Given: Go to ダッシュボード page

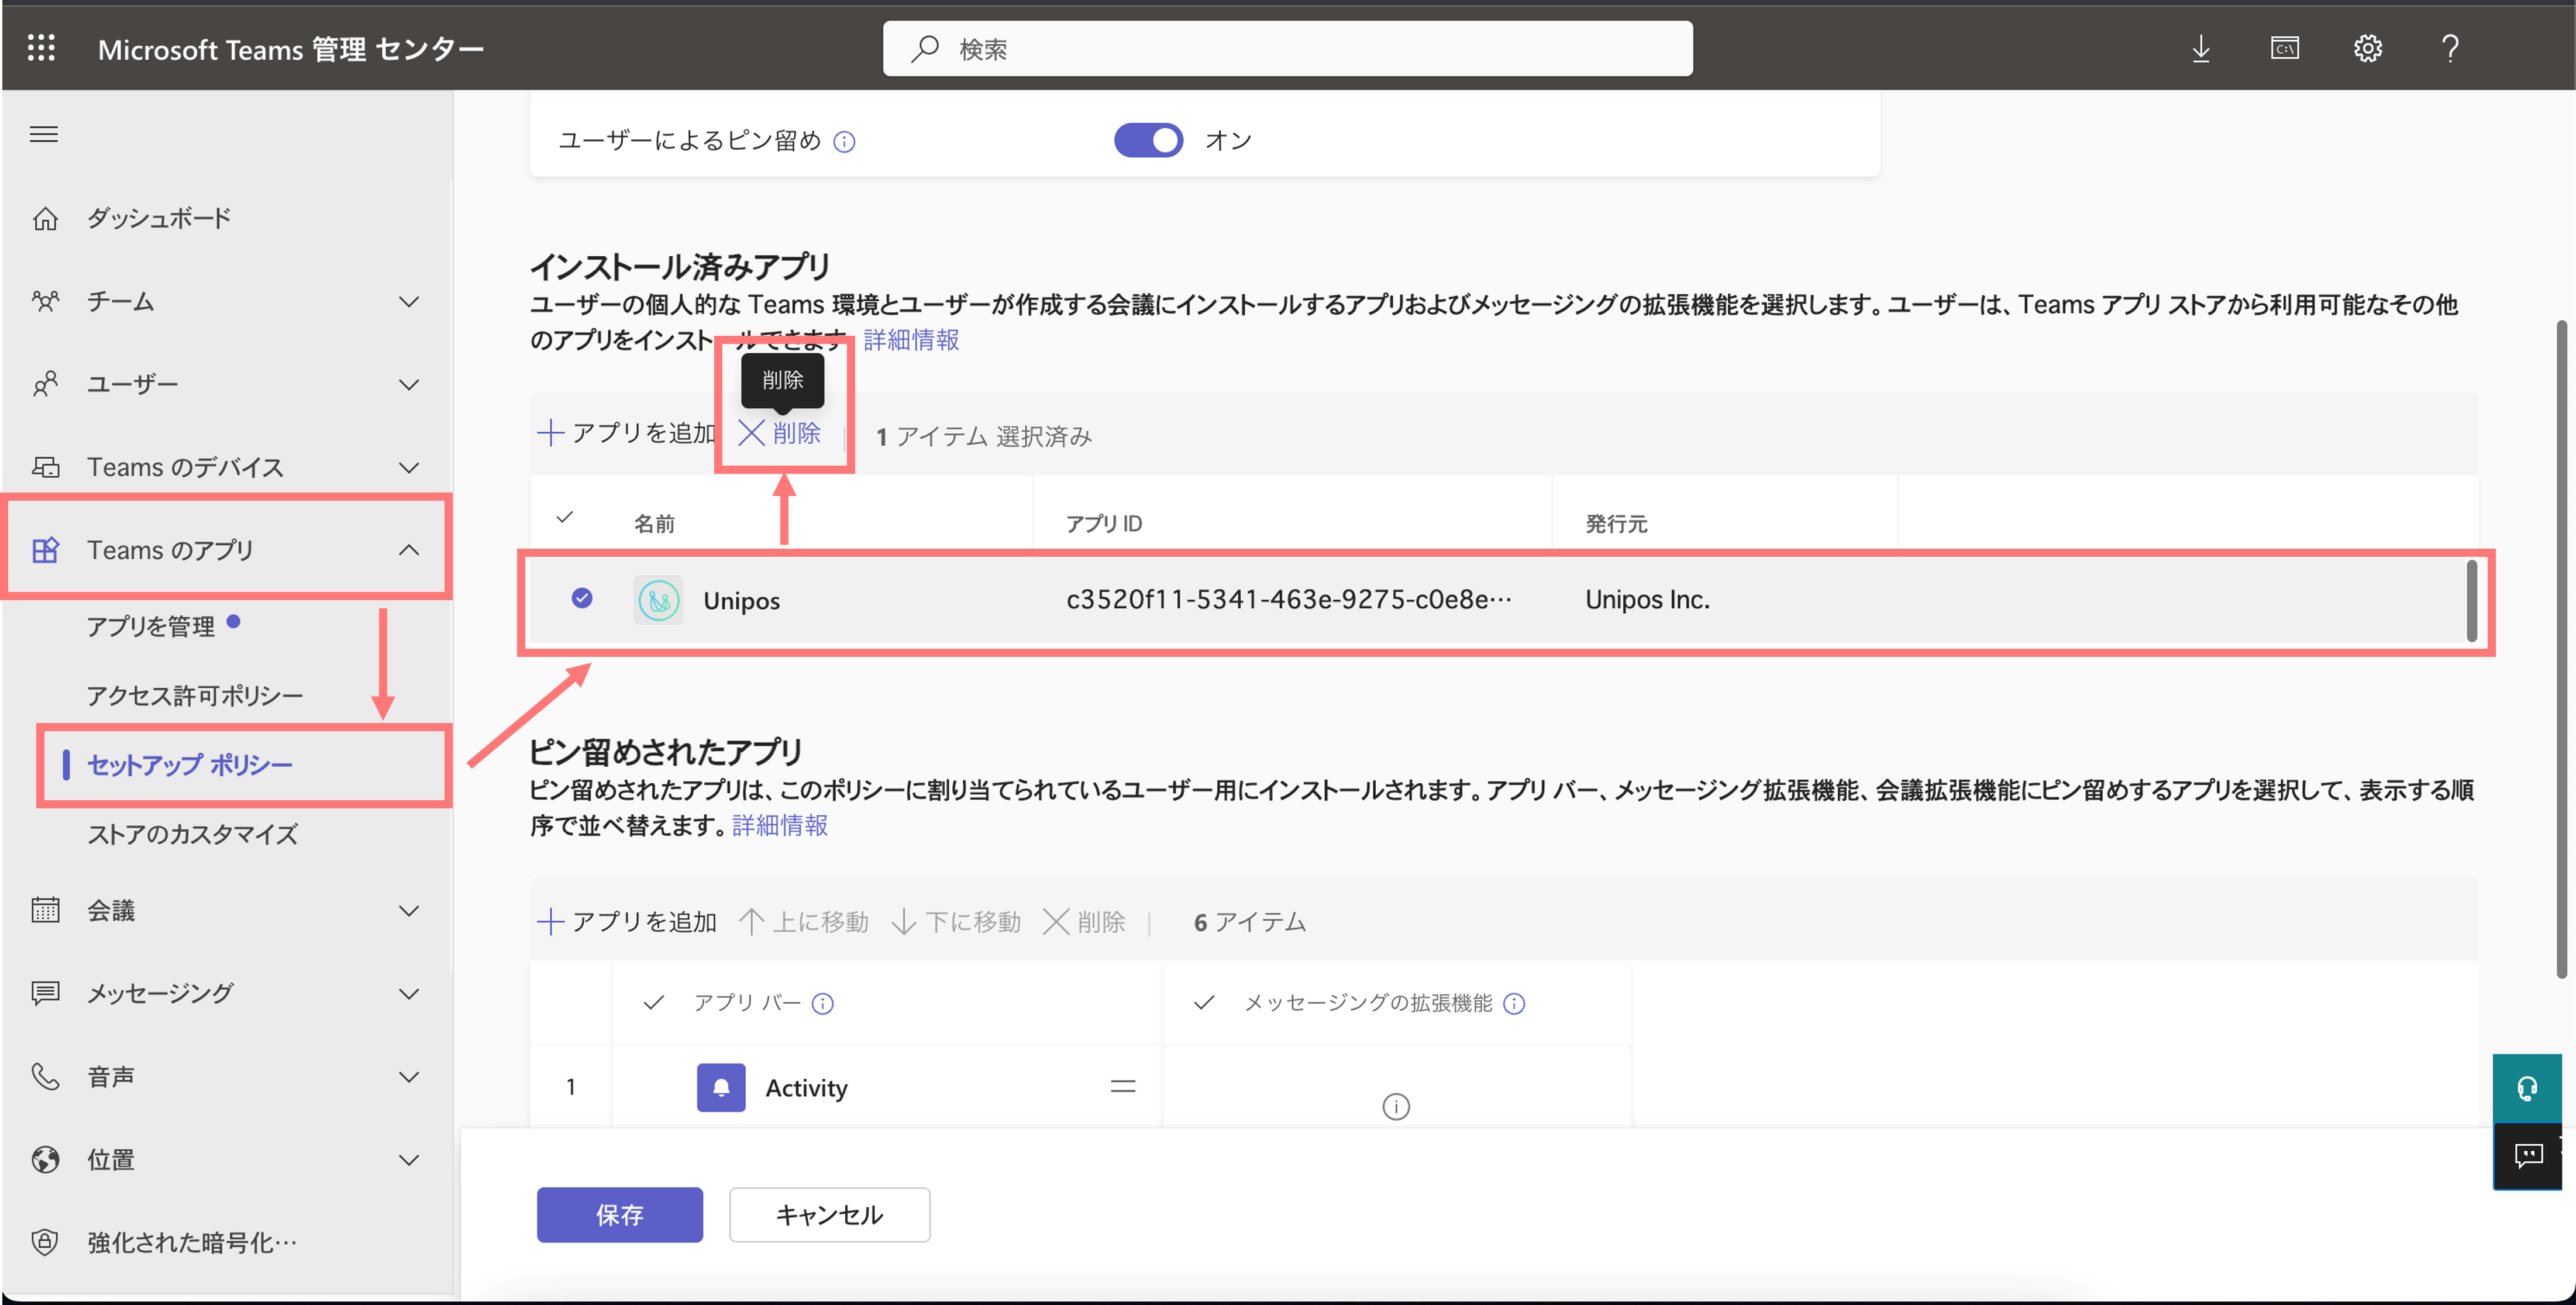Looking at the screenshot, I should pyautogui.click(x=159, y=218).
